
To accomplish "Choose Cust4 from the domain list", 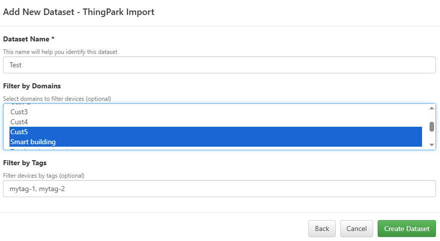I will click(x=19, y=122).
